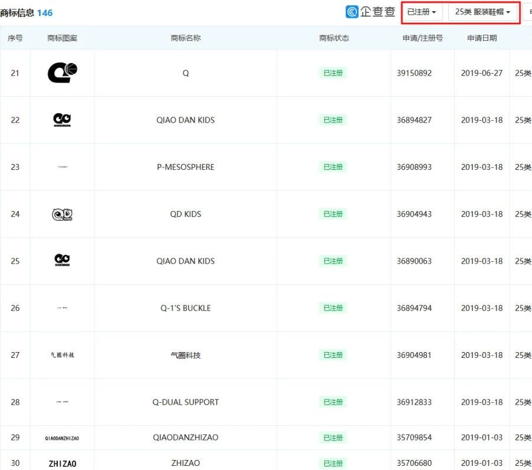Click registration number 36894794

coord(414,308)
